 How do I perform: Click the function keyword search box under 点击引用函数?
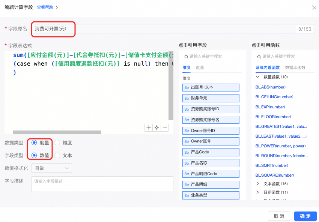point(285,57)
